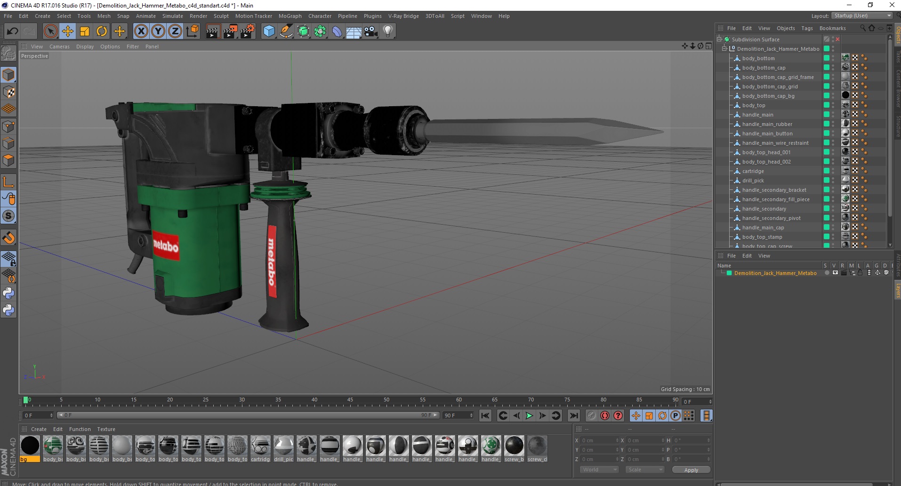Select the Live Selection tool
901x486 pixels.
click(x=50, y=31)
